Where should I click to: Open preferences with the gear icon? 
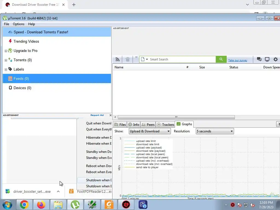pyautogui.click(x=276, y=59)
